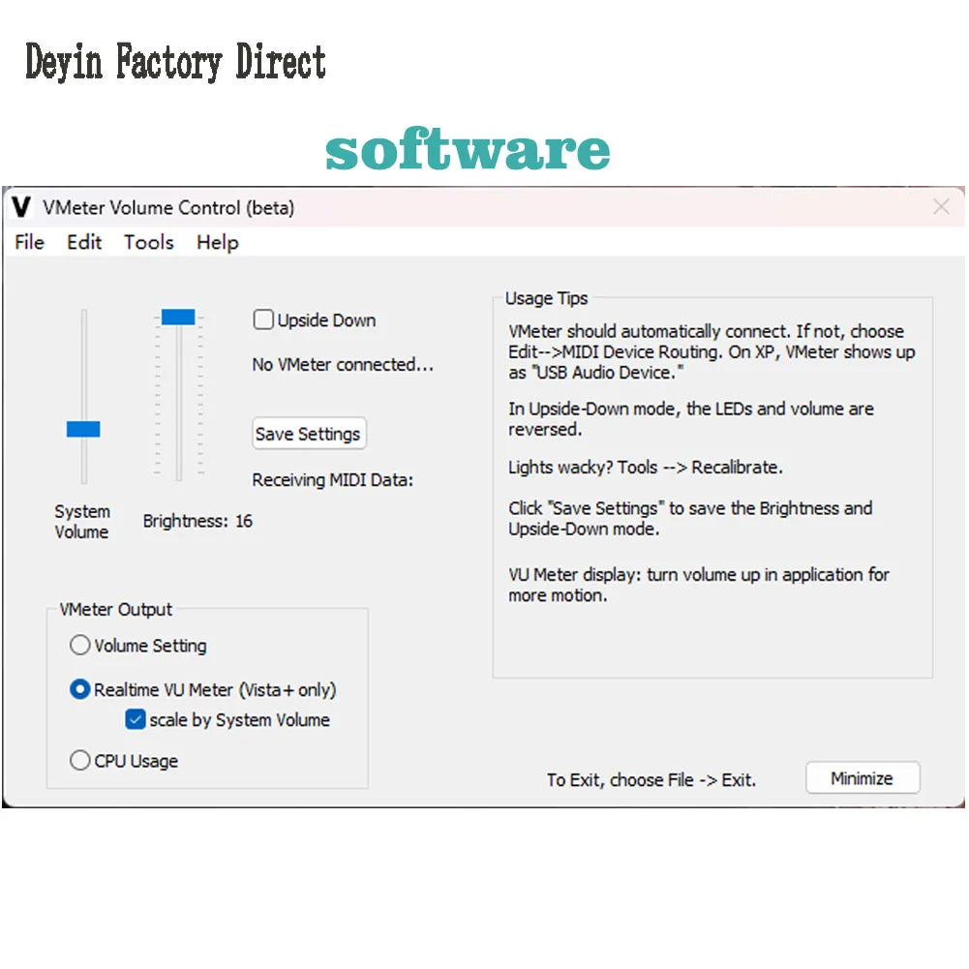Click the 'Receiving MIDI Data:' label
Image resolution: width=969 pixels, height=969 pixels.
click(332, 480)
